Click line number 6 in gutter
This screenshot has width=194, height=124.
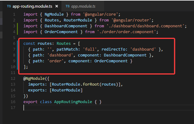[x=14, y=44]
